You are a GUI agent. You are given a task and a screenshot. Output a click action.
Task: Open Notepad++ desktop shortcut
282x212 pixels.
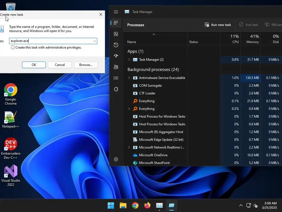coord(11,119)
